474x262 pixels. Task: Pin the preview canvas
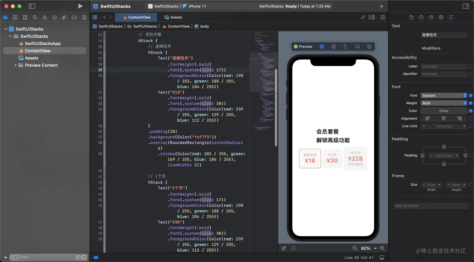pos(284,248)
